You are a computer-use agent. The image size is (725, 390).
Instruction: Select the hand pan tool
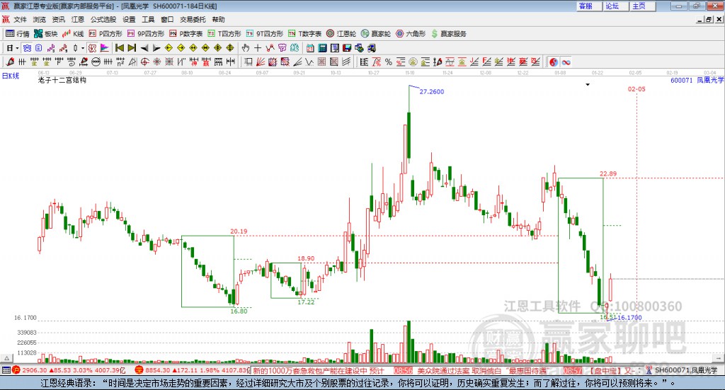pyautogui.click(x=246, y=48)
